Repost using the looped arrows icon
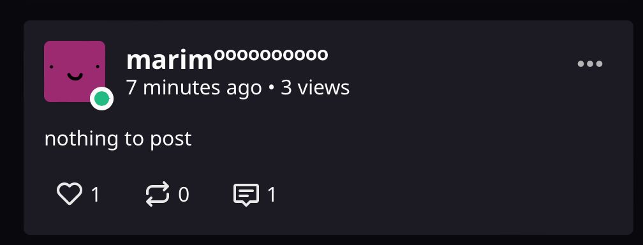The width and height of the screenshot is (643, 245). click(158, 194)
